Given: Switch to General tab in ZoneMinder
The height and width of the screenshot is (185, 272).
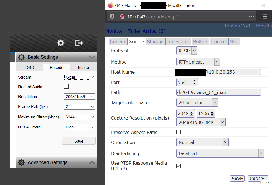Looking at the screenshot, I should [118, 42].
